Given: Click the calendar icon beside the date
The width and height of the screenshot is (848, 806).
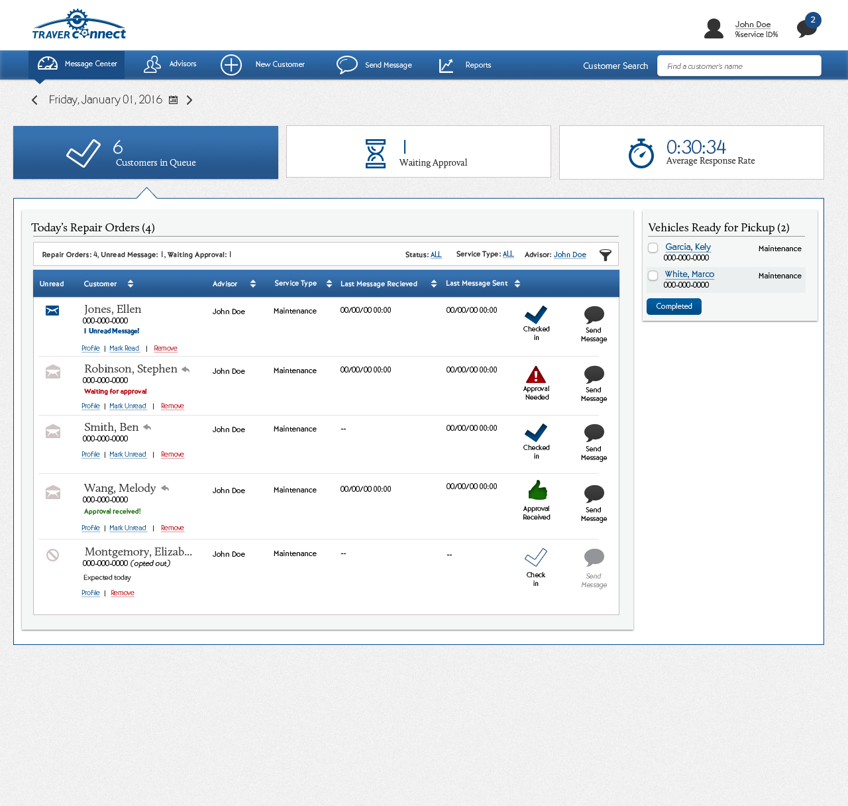Looking at the screenshot, I should click(173, 100).
